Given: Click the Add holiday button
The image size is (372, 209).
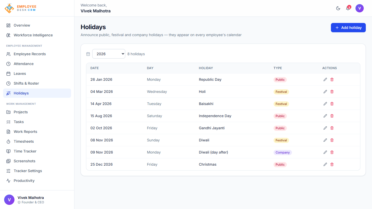Looking at the screenshot, I should 348,28.
